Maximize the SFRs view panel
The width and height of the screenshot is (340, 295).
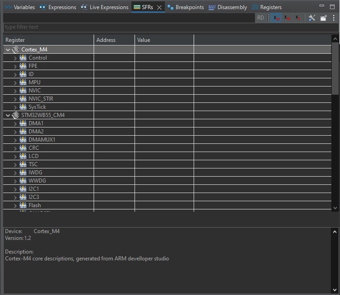332,7
